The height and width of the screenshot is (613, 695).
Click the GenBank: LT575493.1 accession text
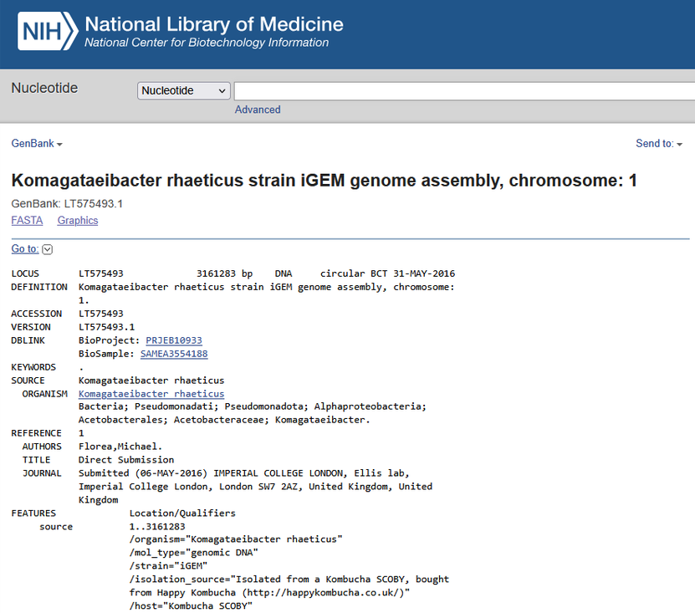point(67,204)
